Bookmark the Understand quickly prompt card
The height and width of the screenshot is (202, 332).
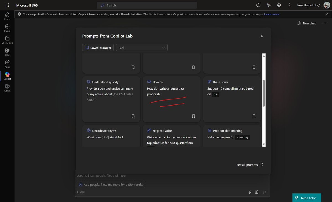133,116
